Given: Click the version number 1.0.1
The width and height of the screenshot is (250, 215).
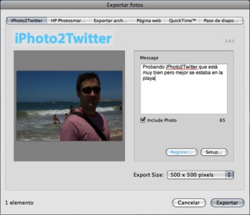Looking at the screenshot, I should 229,41.
